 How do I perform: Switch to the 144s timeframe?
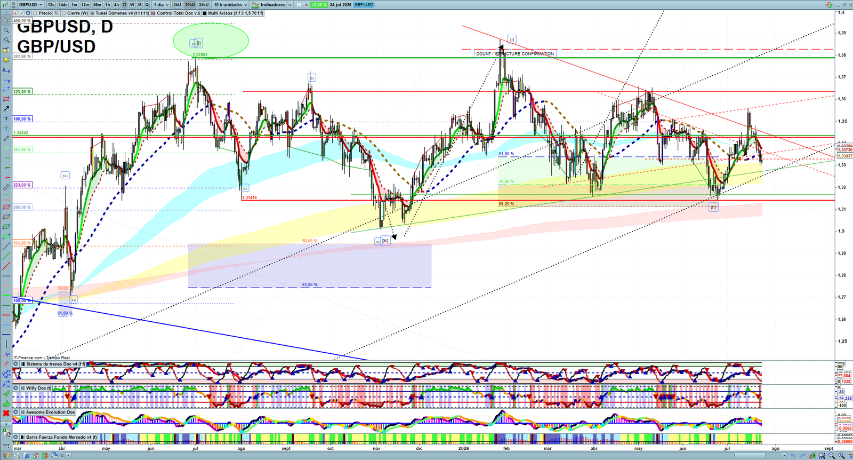[63, 5]
